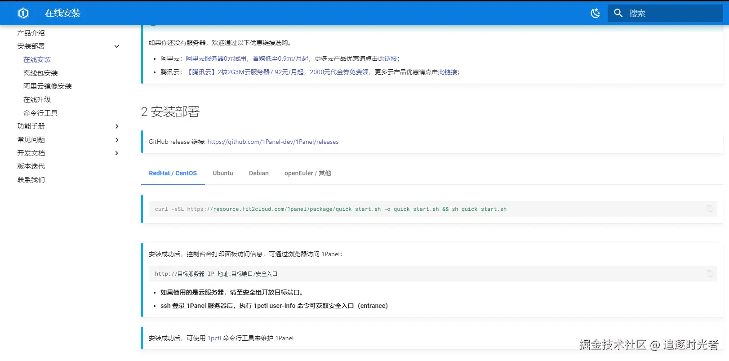The height and width of the screenshot is (361, 729).
Task: Open the GitHub 1Panel releases link
Action: 273,142
